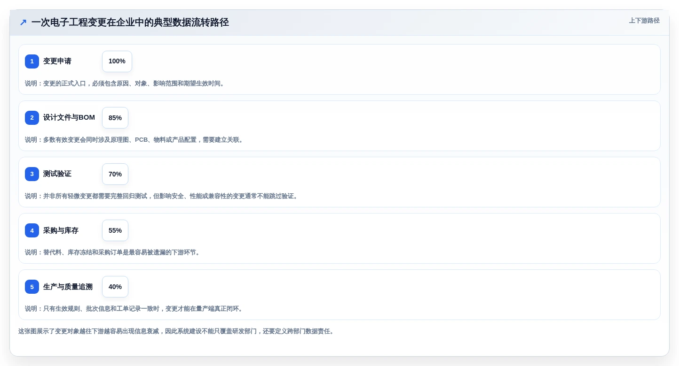Click the description starting 说明：替代料
The image size is (679, 366).
pyautogui.click(x=113, y=252)
